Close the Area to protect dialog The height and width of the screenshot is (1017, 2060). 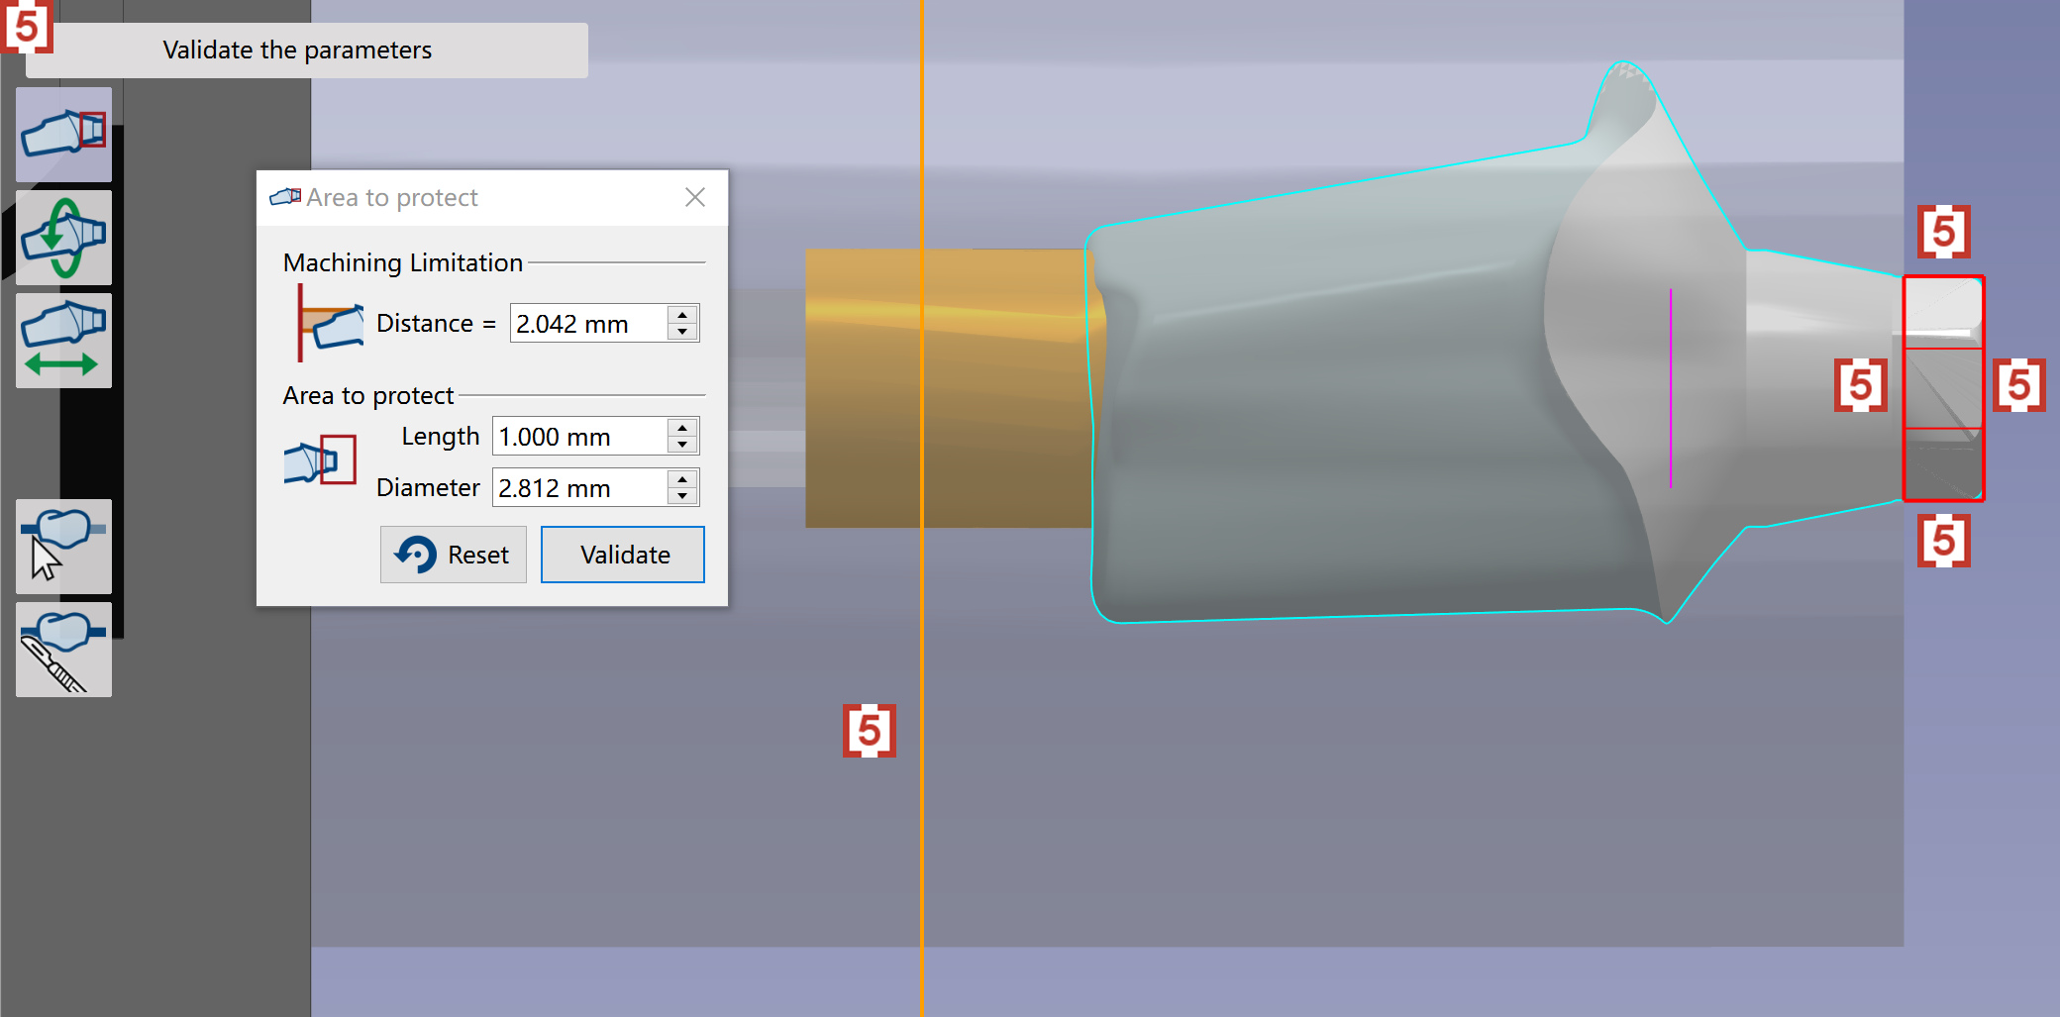click(x=695, y=197)
